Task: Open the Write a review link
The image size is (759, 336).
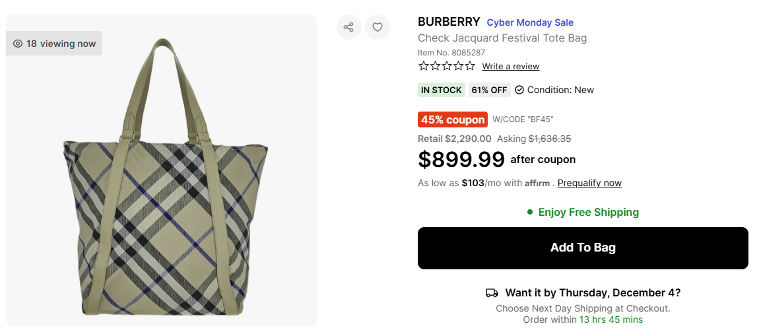Action: coord(510,67)
